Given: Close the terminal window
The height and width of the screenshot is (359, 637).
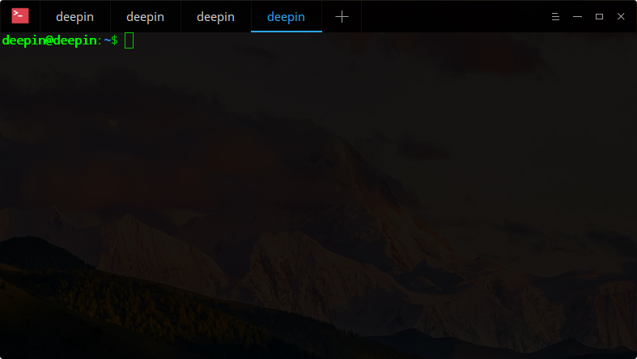Looking at the screenshot, I should [x=621, y=16].
